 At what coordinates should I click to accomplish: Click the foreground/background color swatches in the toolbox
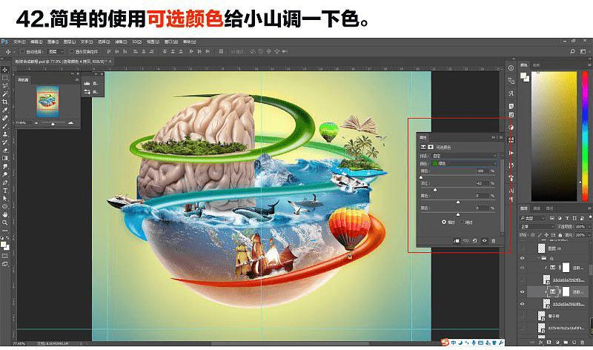[x=5, y=245]
